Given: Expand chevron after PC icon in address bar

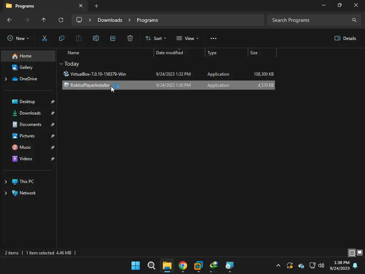Looking at the screenshot, I should (90, 20).
